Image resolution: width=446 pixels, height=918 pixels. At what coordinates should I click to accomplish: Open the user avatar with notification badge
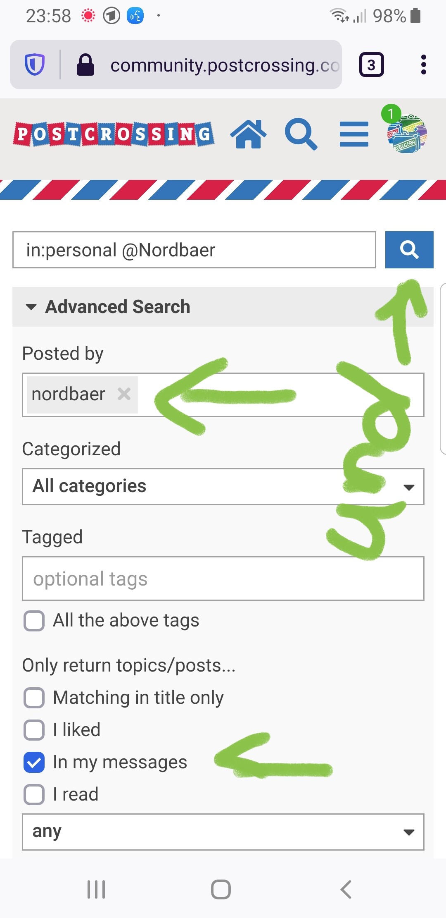(406, 133)
